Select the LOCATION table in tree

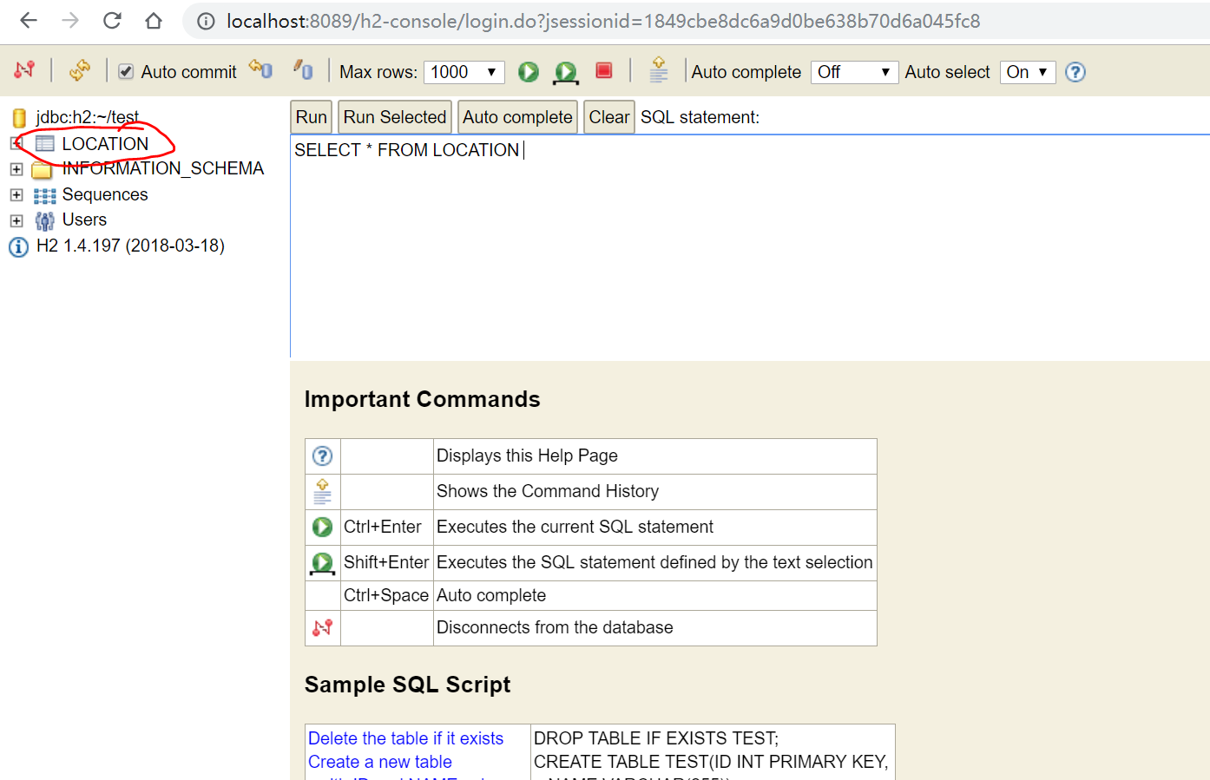[105, 144]
